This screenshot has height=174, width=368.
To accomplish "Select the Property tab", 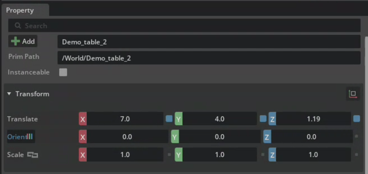I will tap(20, 10).
